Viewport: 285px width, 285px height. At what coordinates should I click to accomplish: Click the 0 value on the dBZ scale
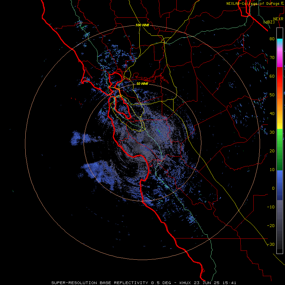click(273, 188)
